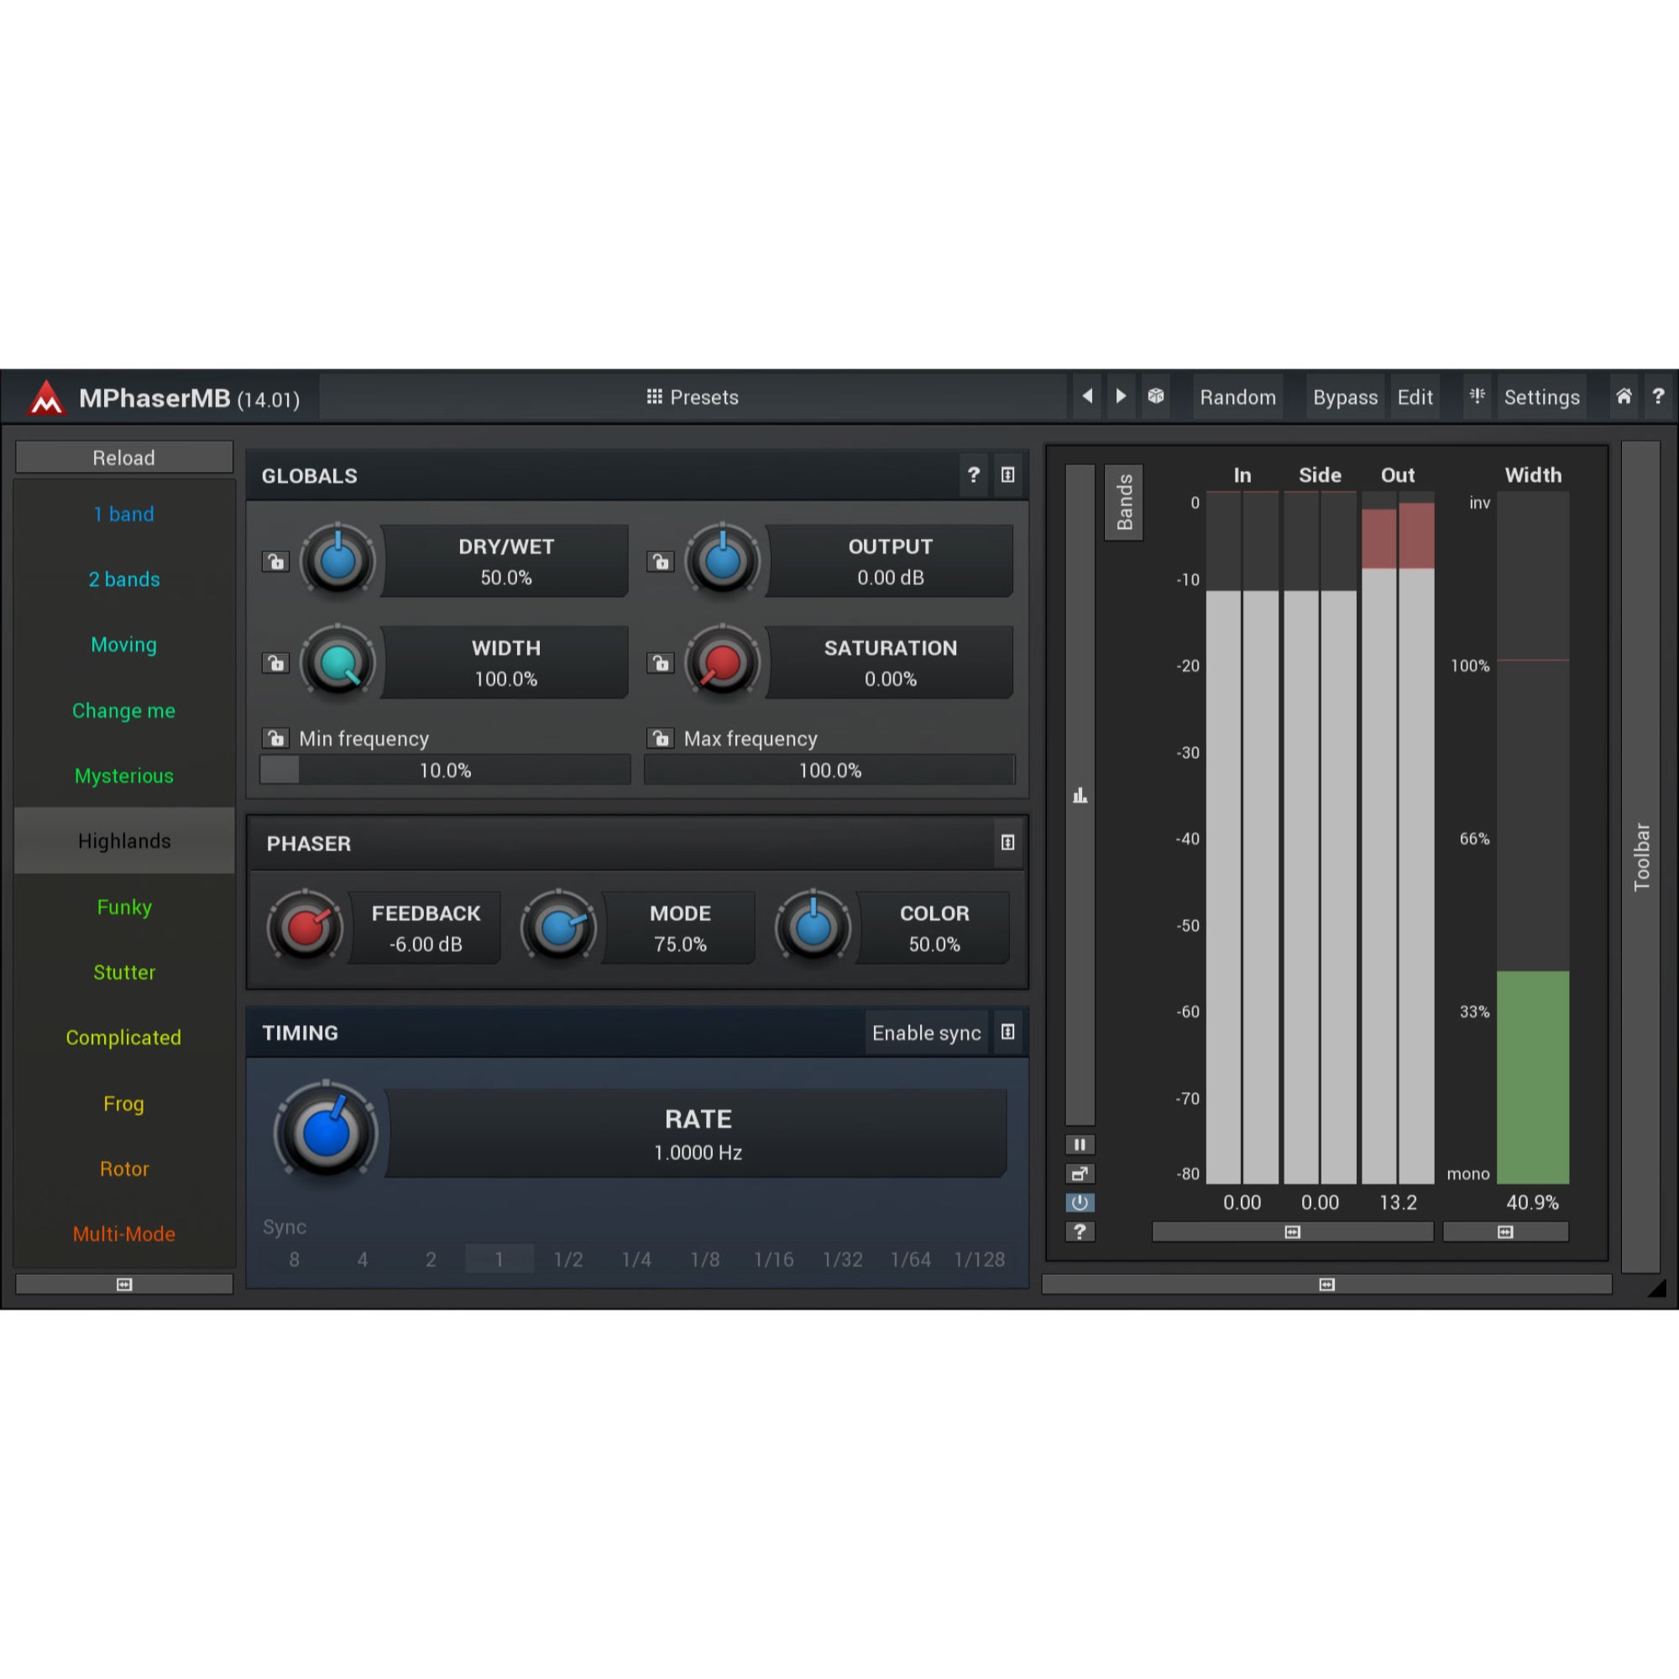Image resolution: width=1679 pixels, height=1679 pixels.
Task: Click the expand handle below the Width meter
Action: 1505,1232
